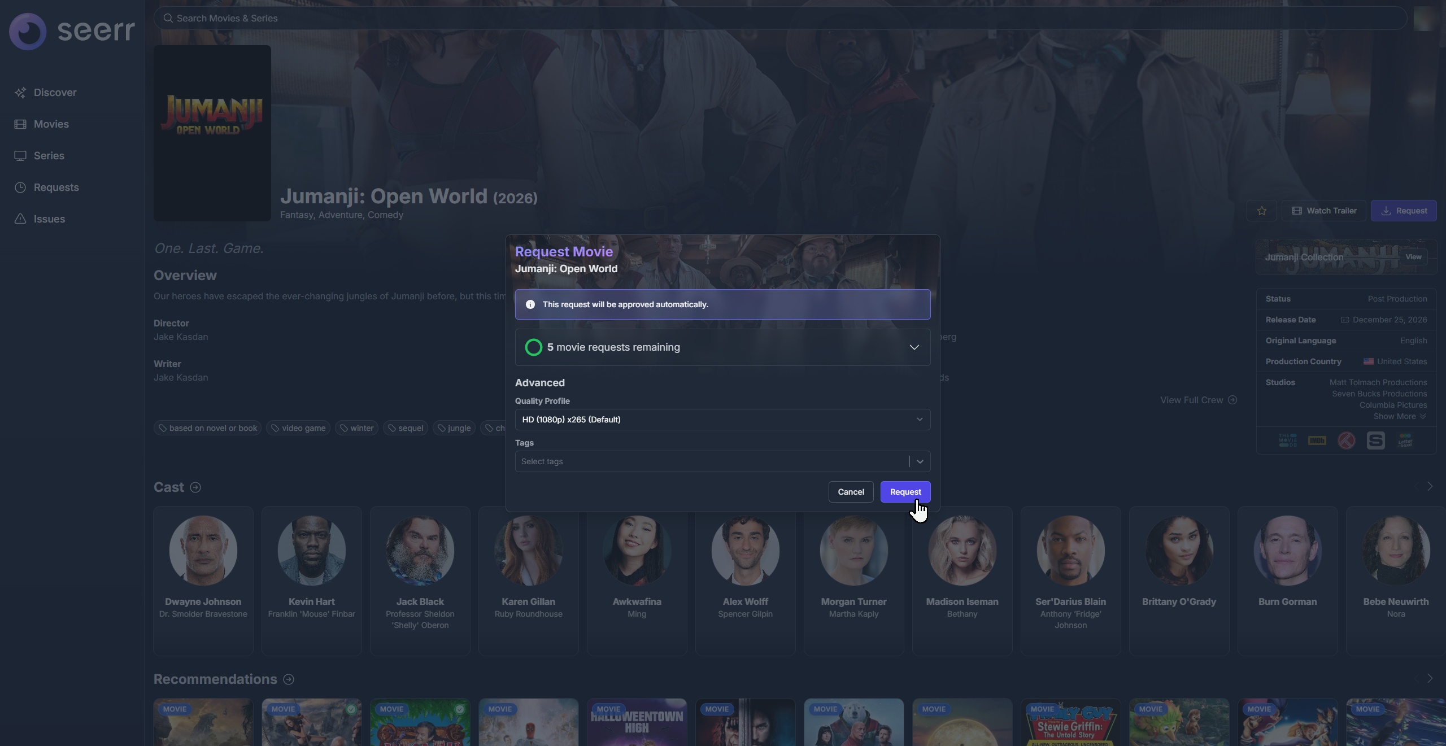Open Jack Black's cast card
The height and width of the screenshot is (746, 1446).
pyautogui.click(x=420, y=581)
